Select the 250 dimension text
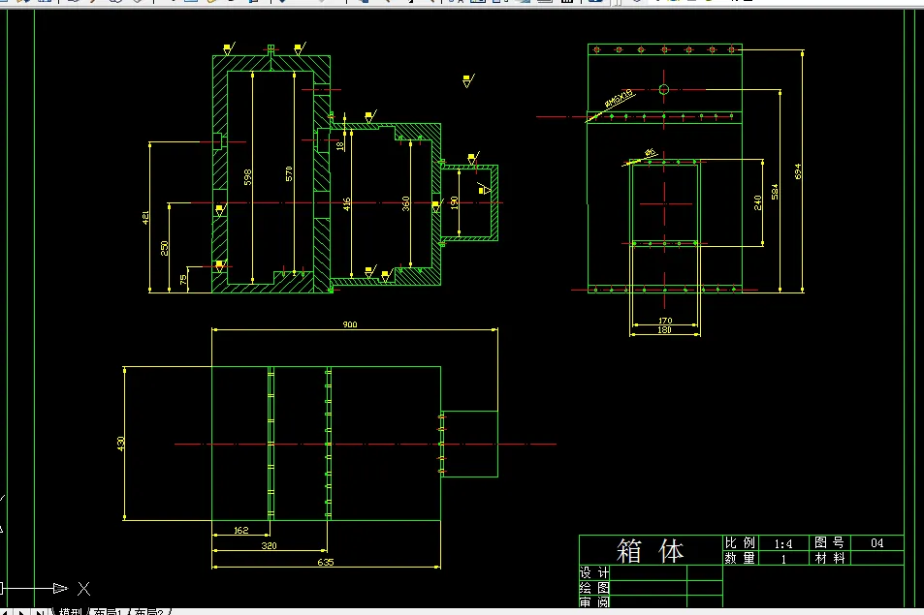924x615 pixels. [x=165, y=248]
